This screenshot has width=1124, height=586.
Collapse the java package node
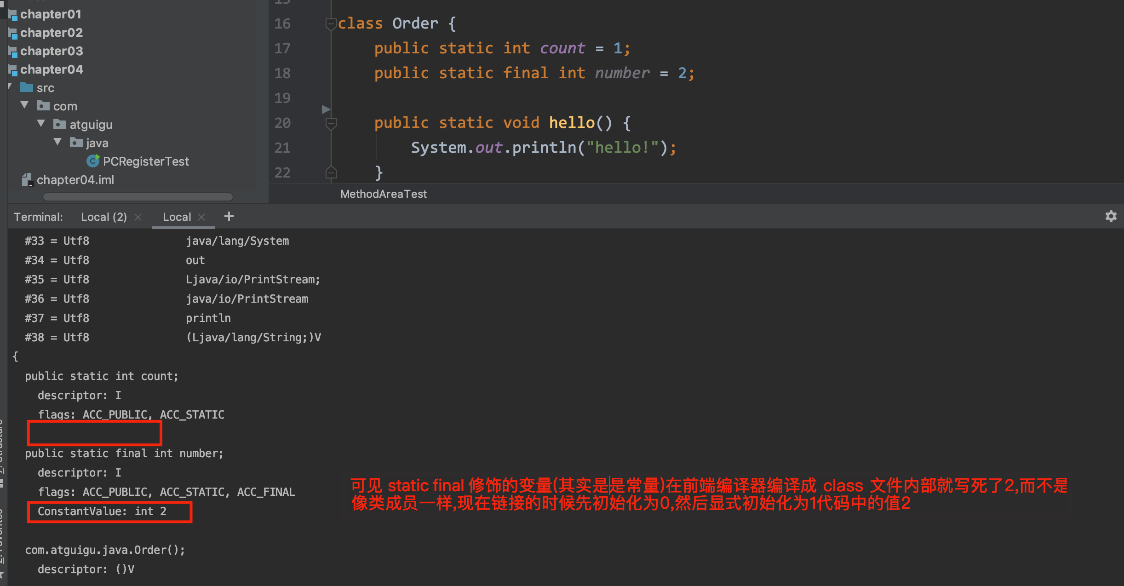point(58,142)
